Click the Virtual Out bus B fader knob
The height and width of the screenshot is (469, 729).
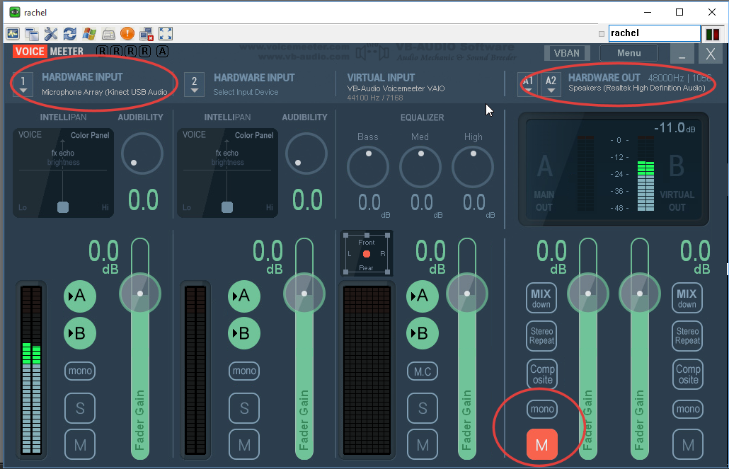pyautogui.click(x=640, y=294)
